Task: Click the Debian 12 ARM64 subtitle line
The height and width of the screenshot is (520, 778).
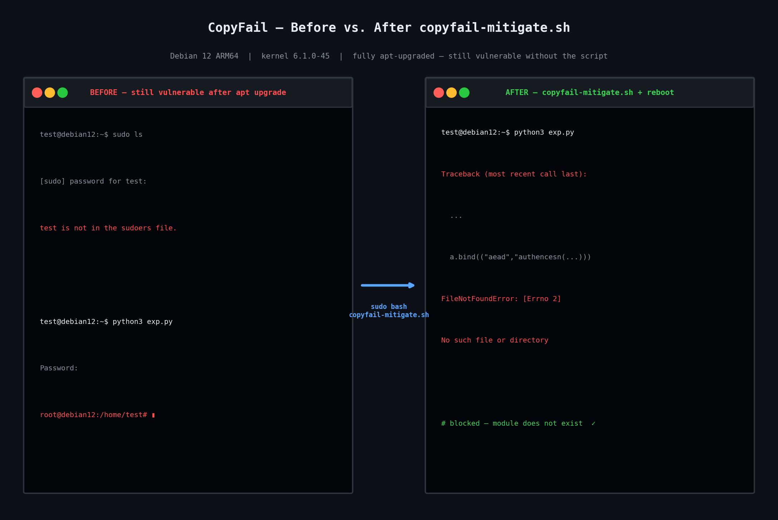Action: 389,56
